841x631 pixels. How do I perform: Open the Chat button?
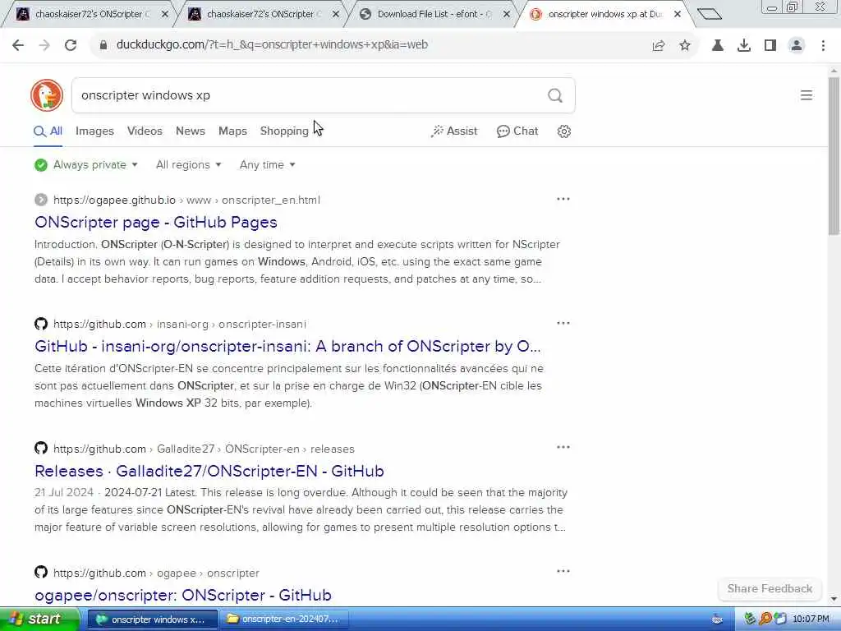tap(517, 131)
